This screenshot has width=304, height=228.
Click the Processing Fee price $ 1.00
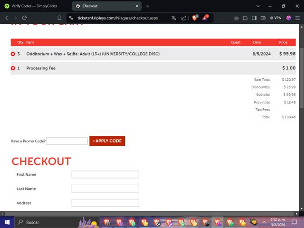(x=289, y=68)
